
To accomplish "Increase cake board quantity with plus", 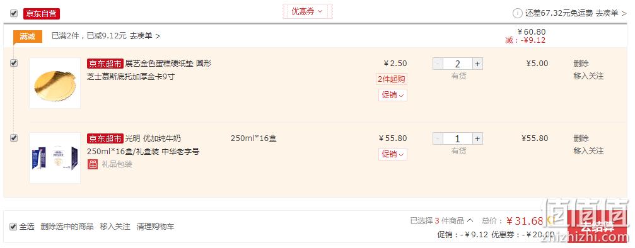I will [x=477, y=64].
